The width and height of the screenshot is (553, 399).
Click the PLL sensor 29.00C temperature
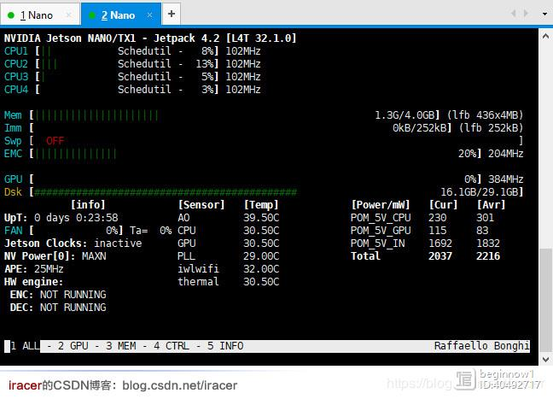(261, 256)
